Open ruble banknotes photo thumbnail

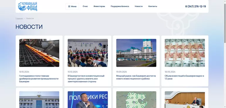[185, 53]
